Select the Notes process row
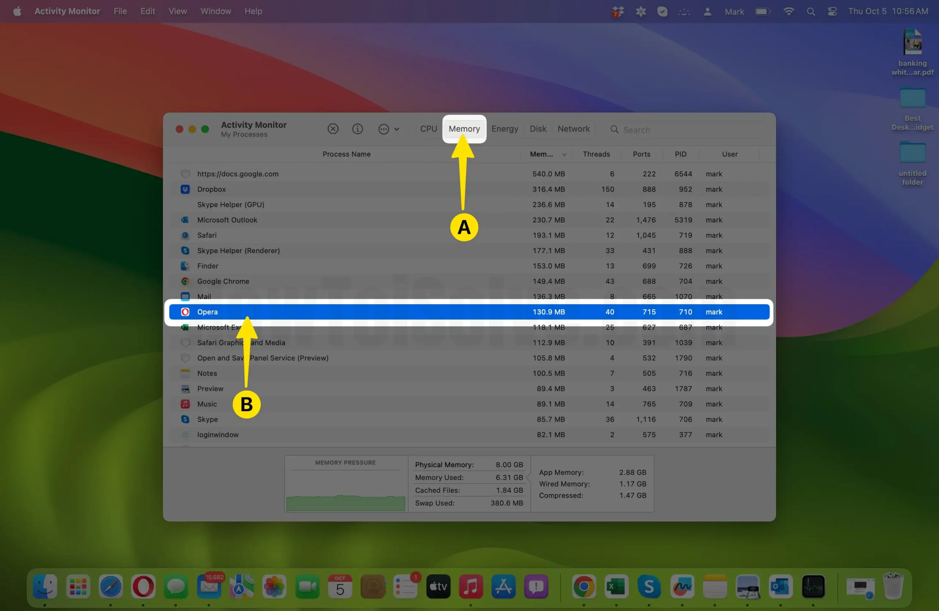Image resolution: width=939 pixels, height=611 pixels. point(469,374)
